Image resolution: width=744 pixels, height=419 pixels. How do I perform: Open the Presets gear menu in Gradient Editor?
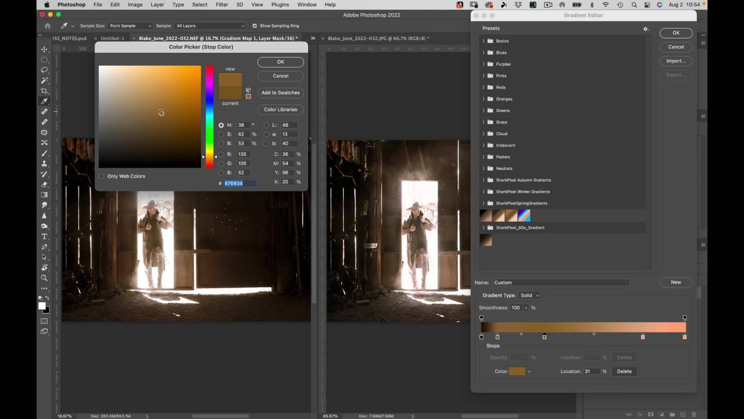[x=645, y=29]
